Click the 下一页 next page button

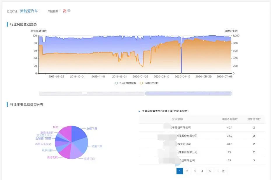click(x=221, y=171)
